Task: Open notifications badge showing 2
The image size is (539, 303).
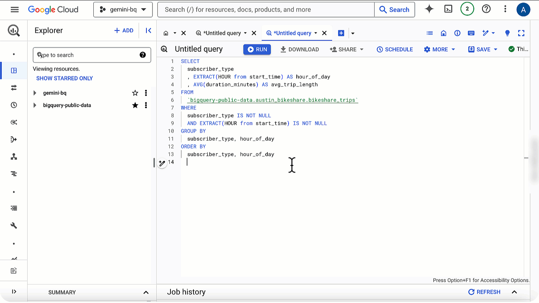Action: coord(467,9)
